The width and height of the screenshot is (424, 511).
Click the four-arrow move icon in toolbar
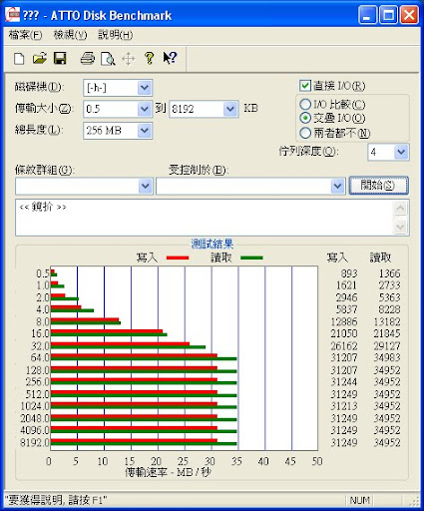pyautogui.click(x=129, y=59)
